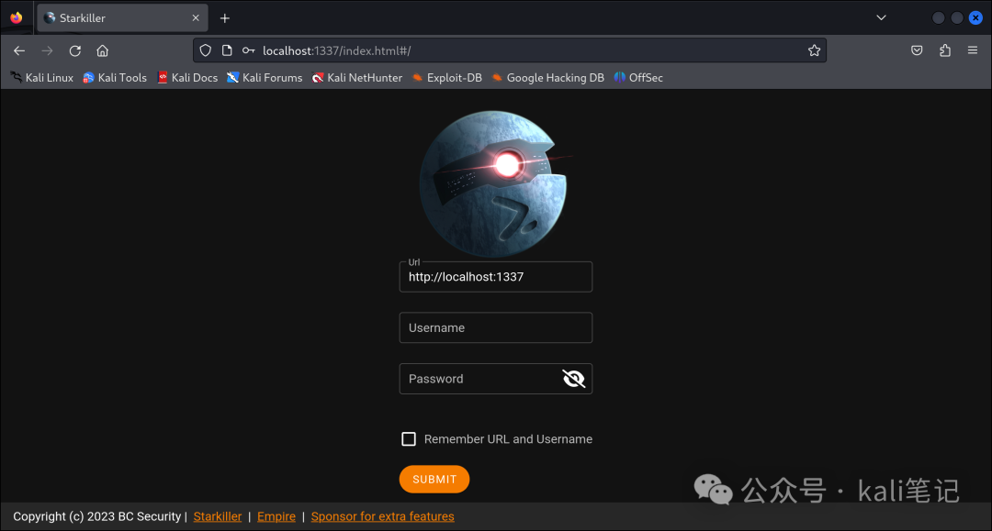
Task: Open tracking protection shield icon
Action: point(206,50)
